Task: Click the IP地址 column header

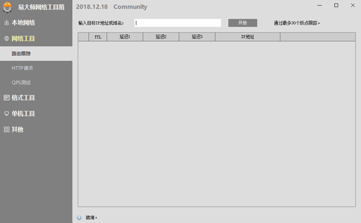Action: [x=247, y=37]
